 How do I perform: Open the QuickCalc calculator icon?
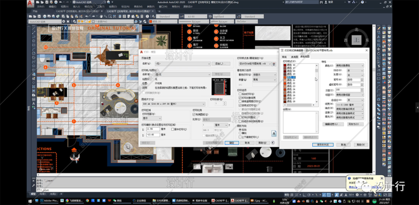[142, 16]
